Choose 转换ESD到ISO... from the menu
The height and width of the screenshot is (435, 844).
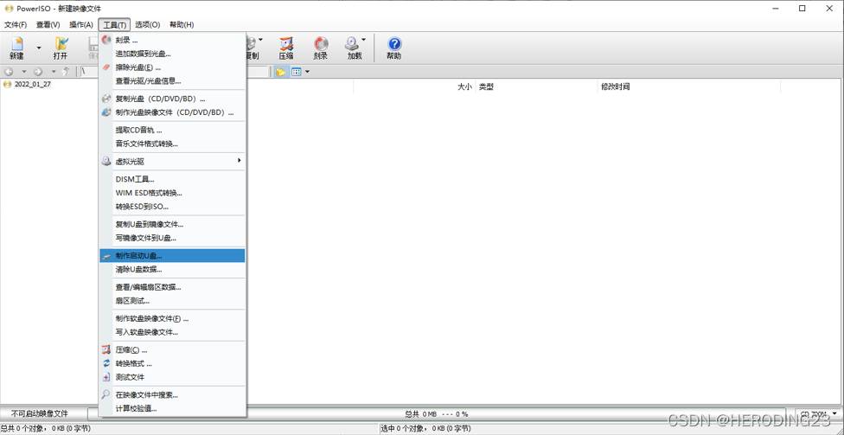[x=172, y=207]
